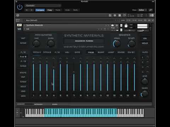Click the snapshot camera icon
This screenshot has height=127, width=170.
(113, 25)
